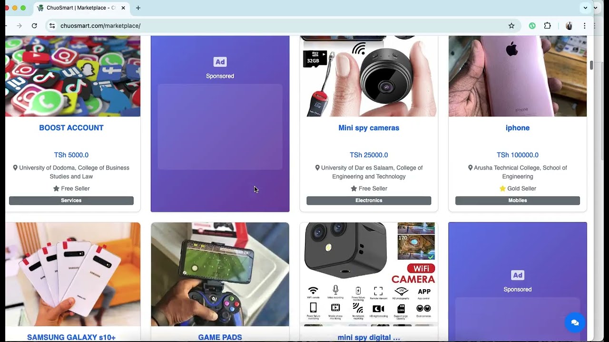
Task: Click the Sponsored label in lower-right ad
Action: [518, 289]
